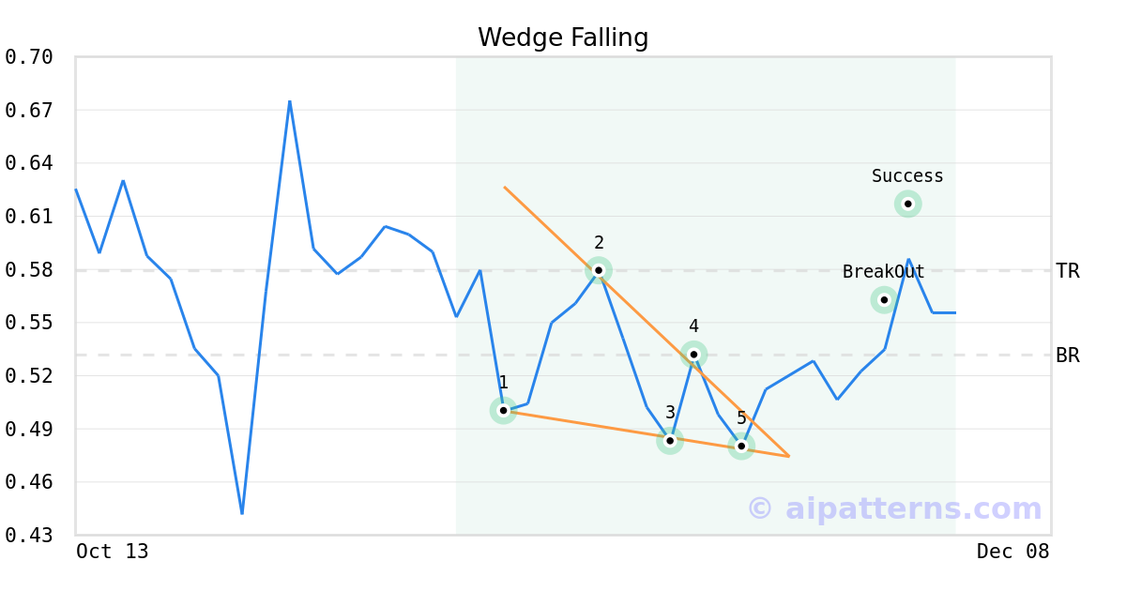Select pivot point marker 3
Image resolution: width=1126 pixels, height=591 pixels.
[670, 441]
